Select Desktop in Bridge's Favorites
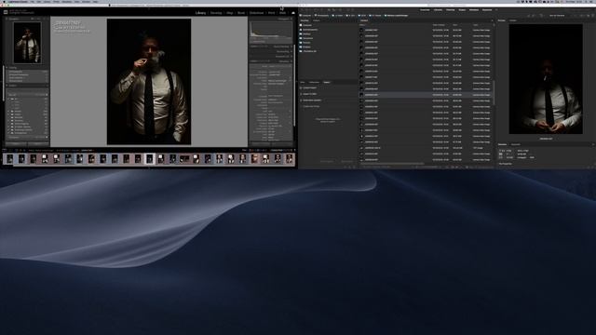Viewport: 596px width, 335px height. [306, 33]
